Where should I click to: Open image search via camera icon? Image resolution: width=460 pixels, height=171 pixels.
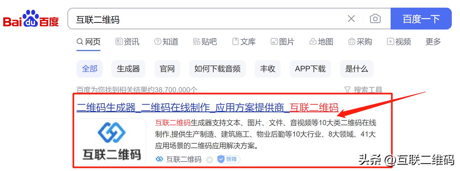[x=375, y=19]
